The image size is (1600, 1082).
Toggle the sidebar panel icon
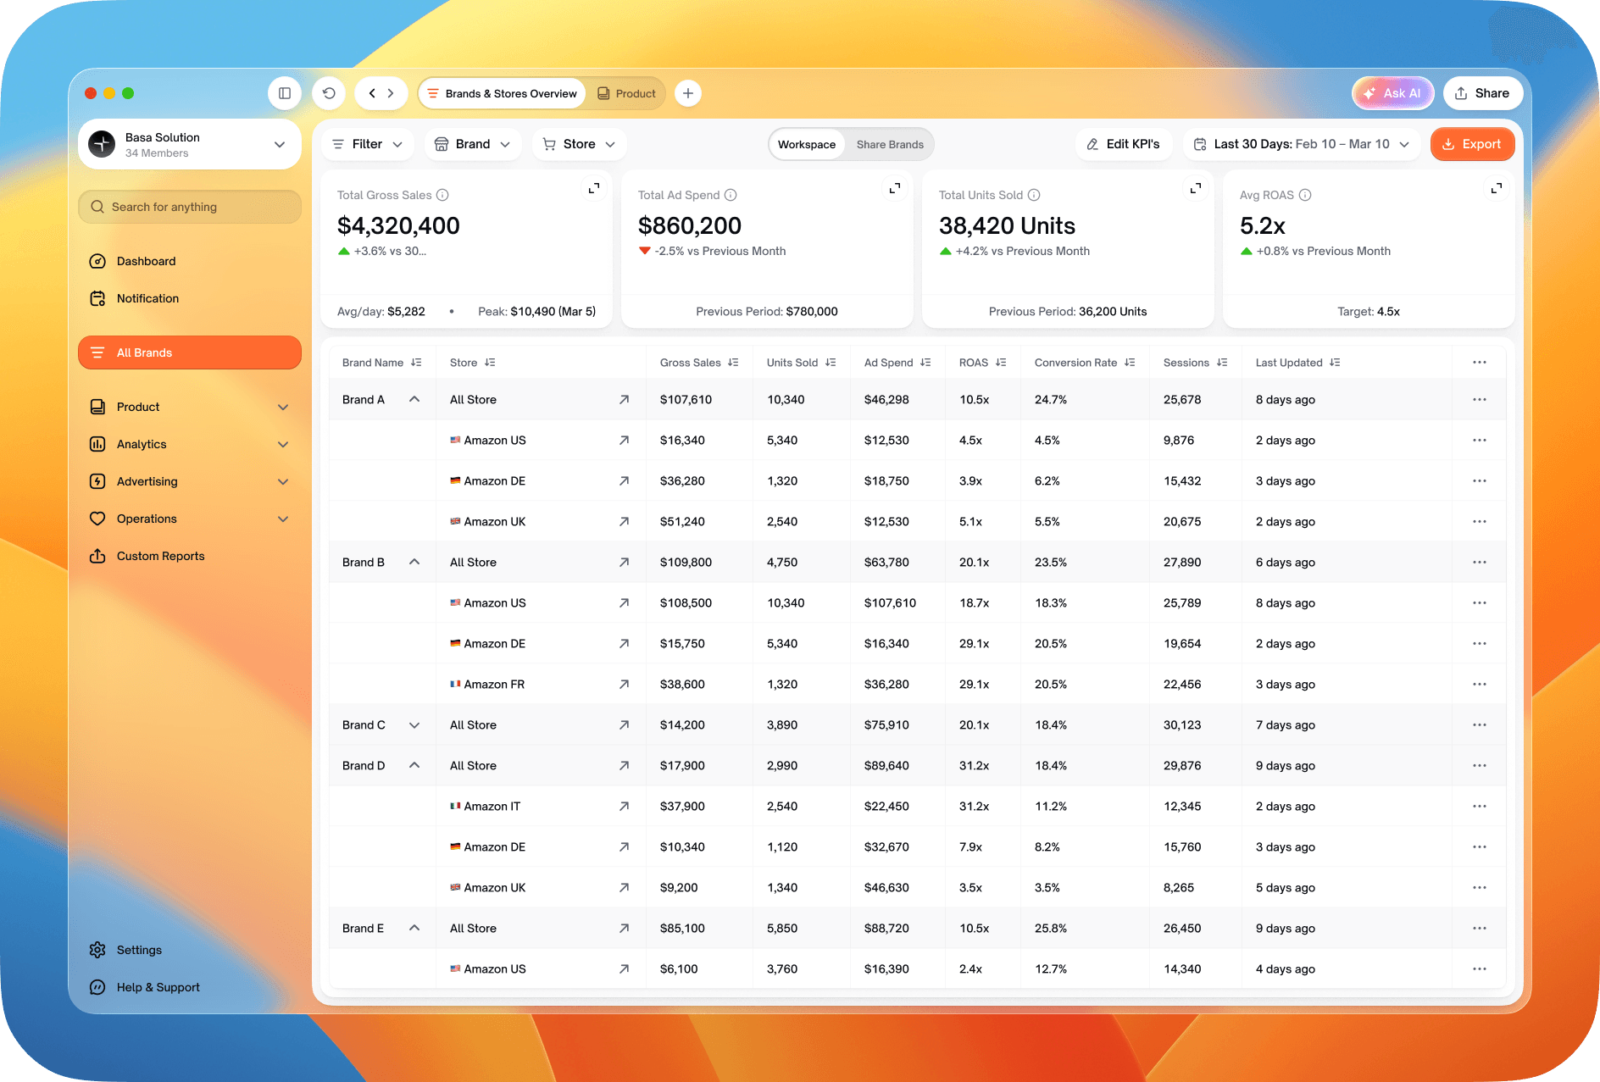285,93
